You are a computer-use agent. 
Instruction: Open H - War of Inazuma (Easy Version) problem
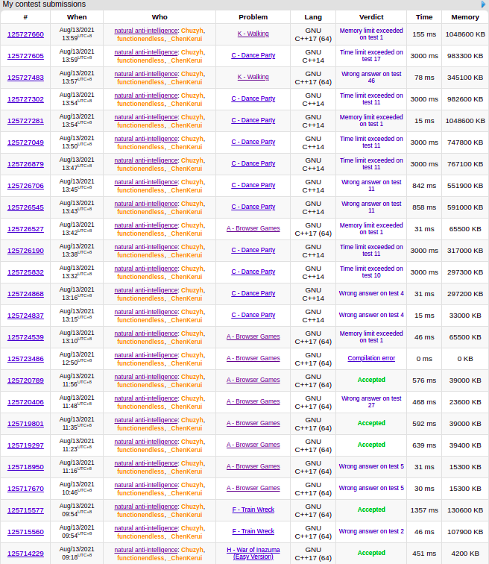click(253, 553)
